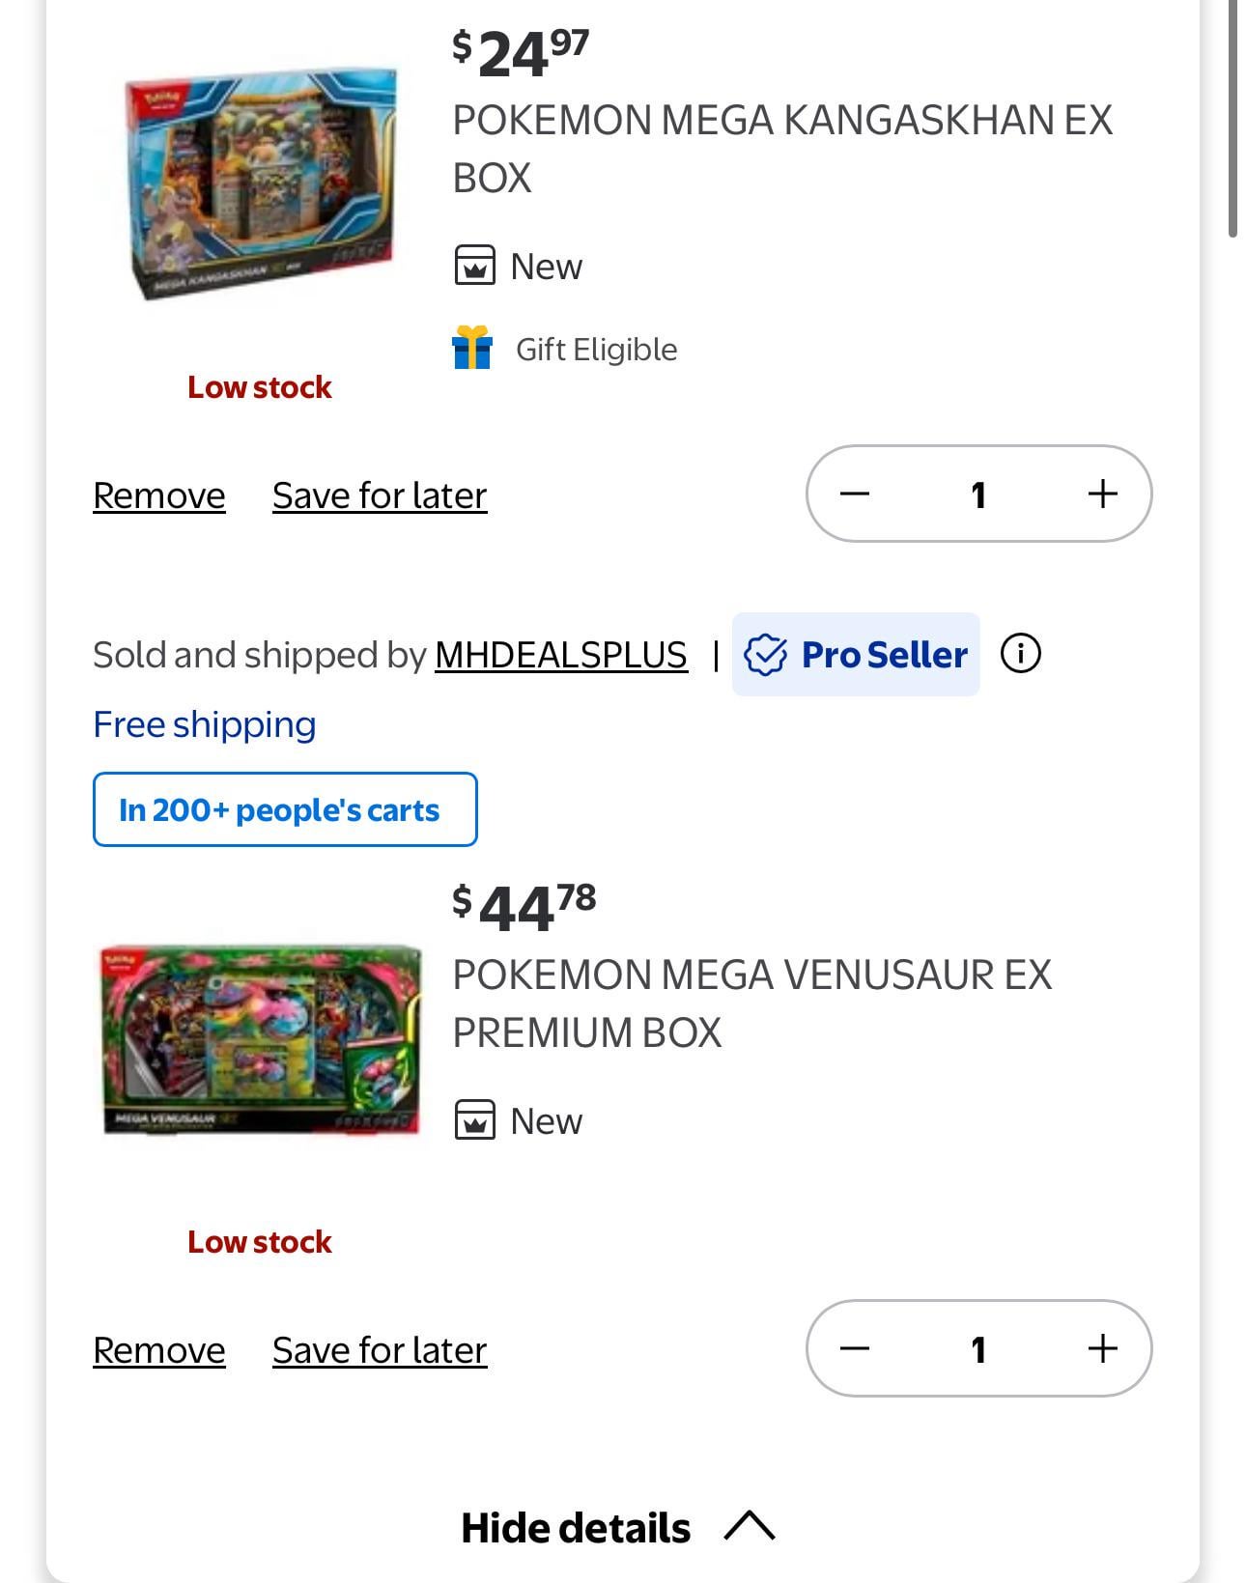Click New condition icon for Venusaur box
The height and width of the screenshot is (1583, 1246).
coord(474,1120)
